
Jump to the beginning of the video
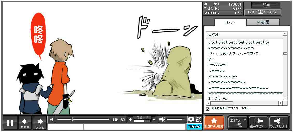pyautogui.click(x=52, y=119)
